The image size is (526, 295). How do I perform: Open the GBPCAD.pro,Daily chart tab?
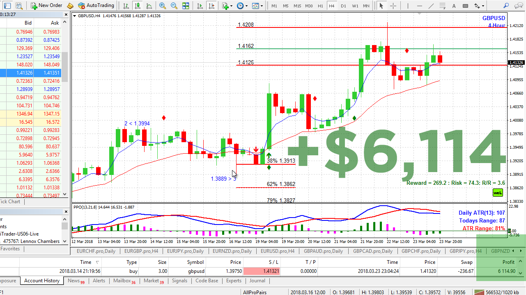pos(372,251)
